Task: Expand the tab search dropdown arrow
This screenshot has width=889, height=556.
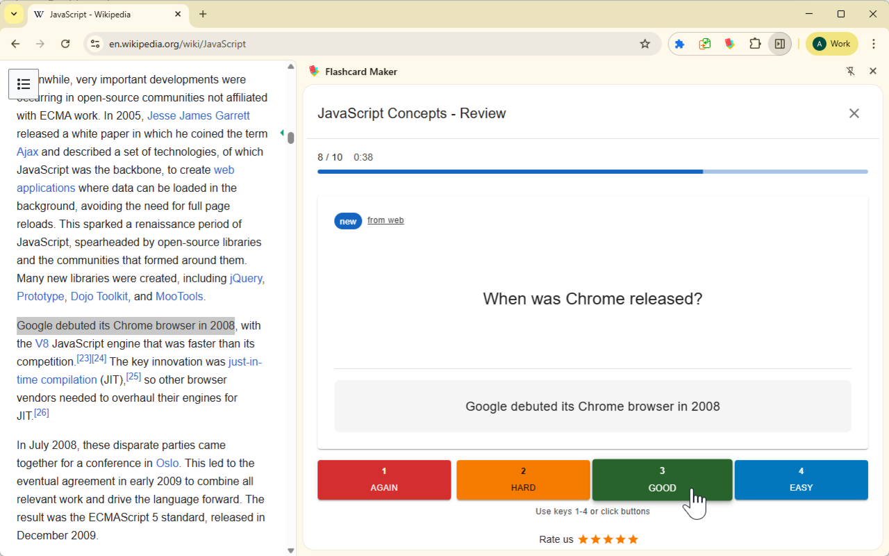Action: pyautogui.click(x=13, y=14)
